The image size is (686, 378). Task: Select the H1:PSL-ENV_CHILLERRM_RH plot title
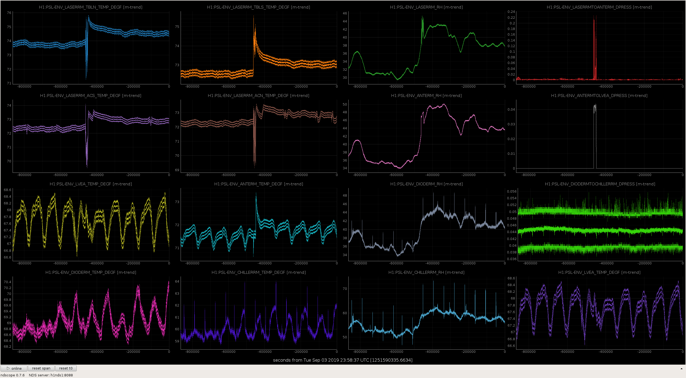click(x=426, y=272)
